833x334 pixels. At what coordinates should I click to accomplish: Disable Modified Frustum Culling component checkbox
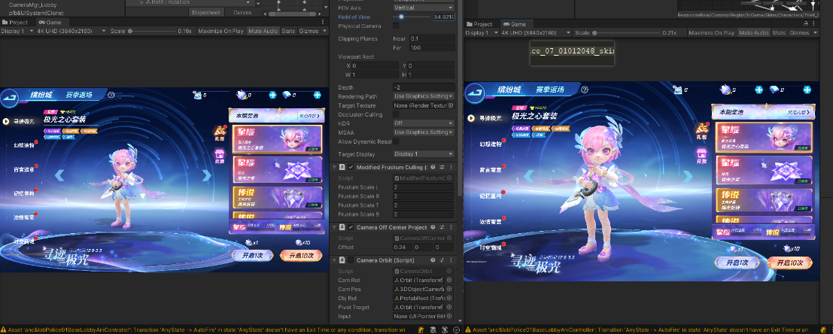click(x=351, y=167)
